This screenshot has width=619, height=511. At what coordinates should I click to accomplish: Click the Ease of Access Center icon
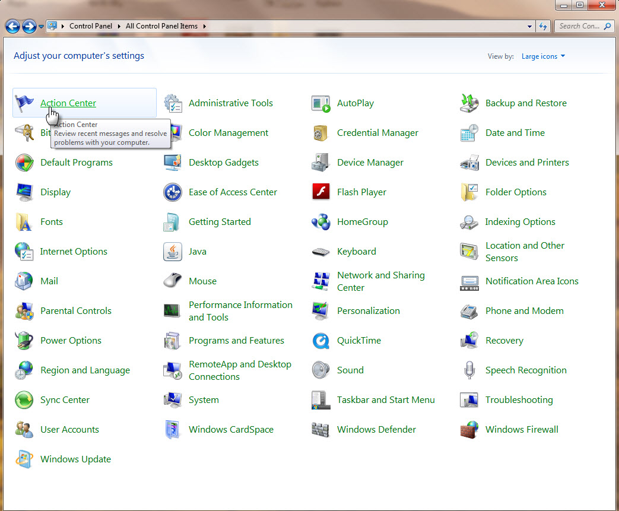coord(173,192)
